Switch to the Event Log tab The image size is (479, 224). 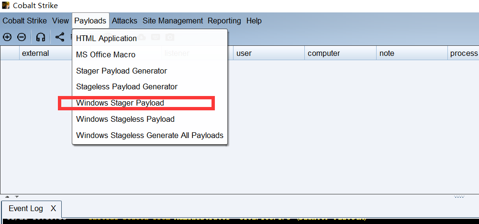point(26,208)
